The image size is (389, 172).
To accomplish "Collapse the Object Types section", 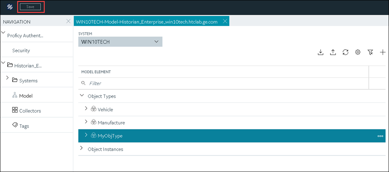I will 82,96.
